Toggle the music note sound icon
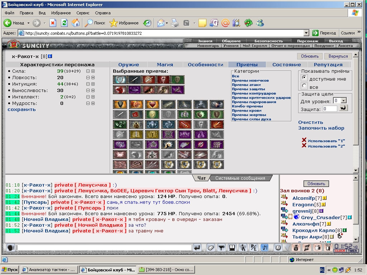Viewport: 367px width, 275px height. [264, 248]
